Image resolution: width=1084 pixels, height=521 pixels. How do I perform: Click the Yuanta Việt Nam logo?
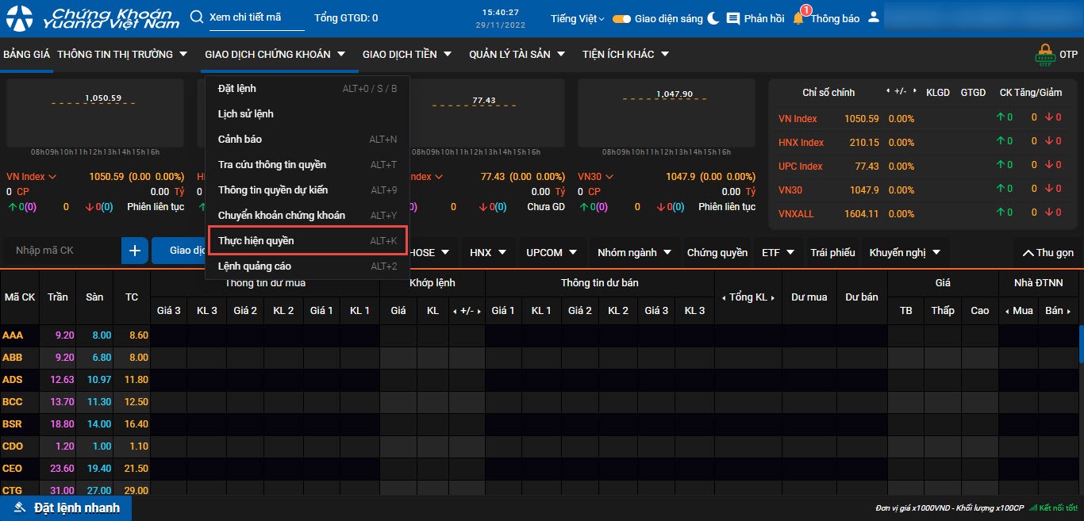click(92, 17)
